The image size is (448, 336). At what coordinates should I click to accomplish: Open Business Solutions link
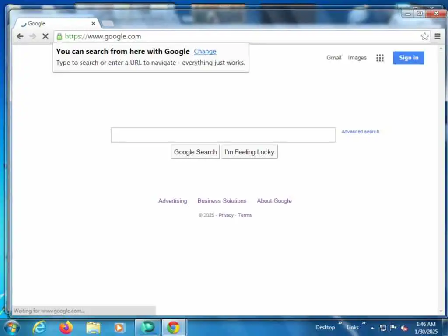point(222,201)
